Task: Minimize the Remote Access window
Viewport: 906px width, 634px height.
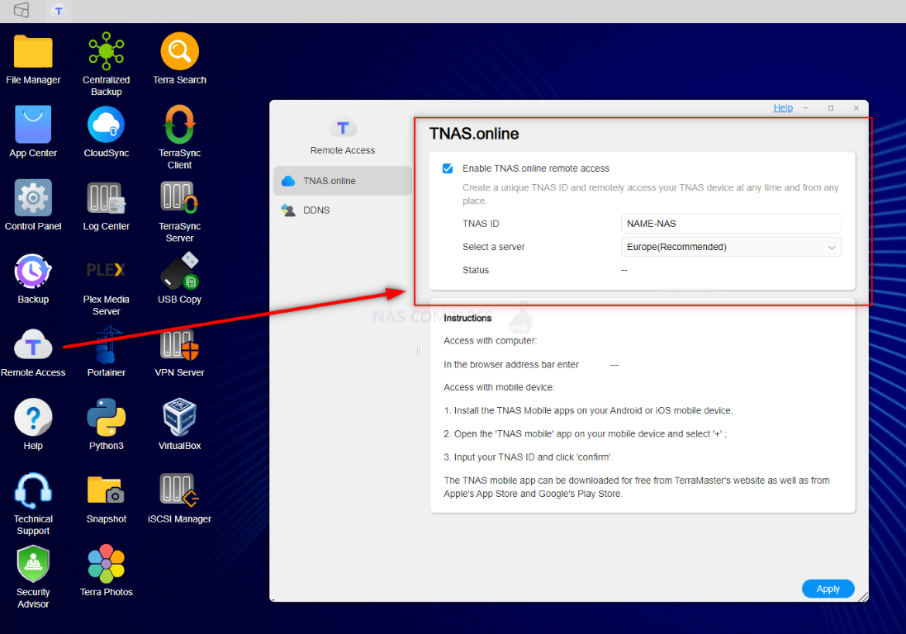Action: pyautogui.click(x=805, y=108)
